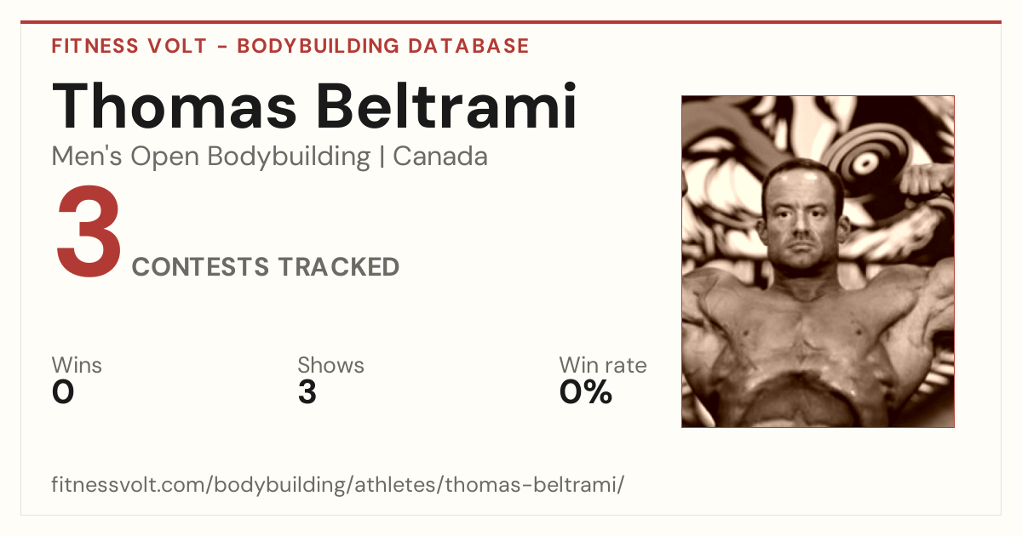Click the large red number 3

pyautogui.click(x=89, y=232)
